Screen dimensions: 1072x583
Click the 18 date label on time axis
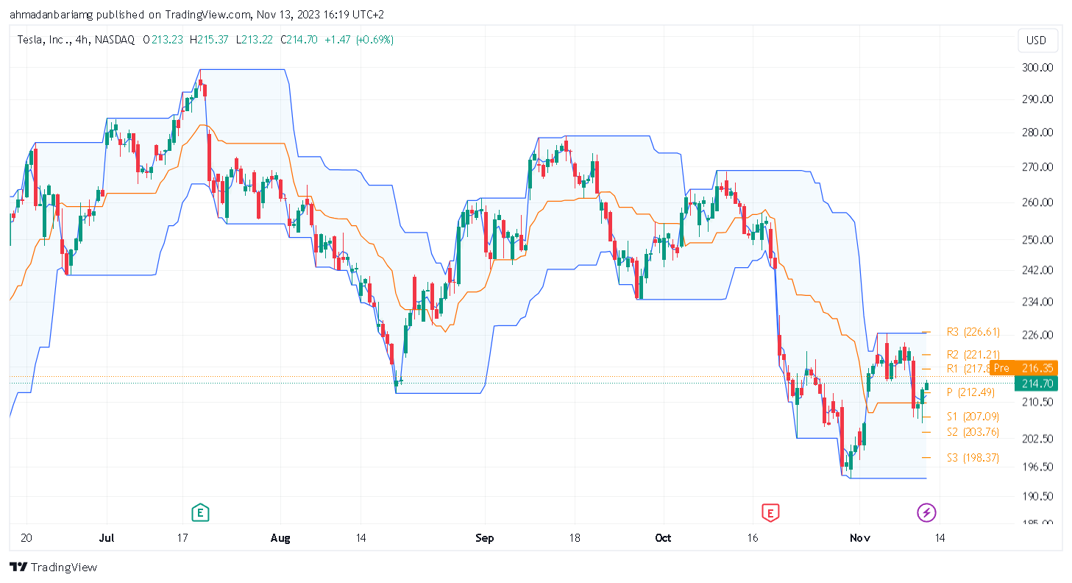coord(575,538)
